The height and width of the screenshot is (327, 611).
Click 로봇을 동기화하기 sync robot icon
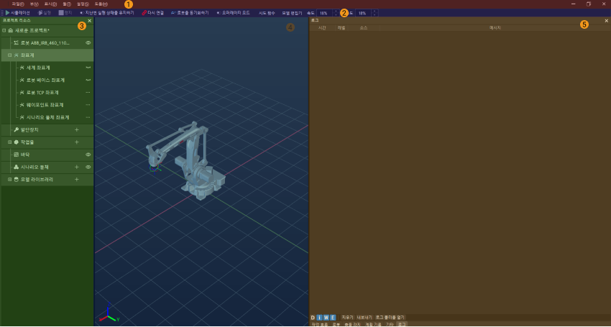coord(174,13)
